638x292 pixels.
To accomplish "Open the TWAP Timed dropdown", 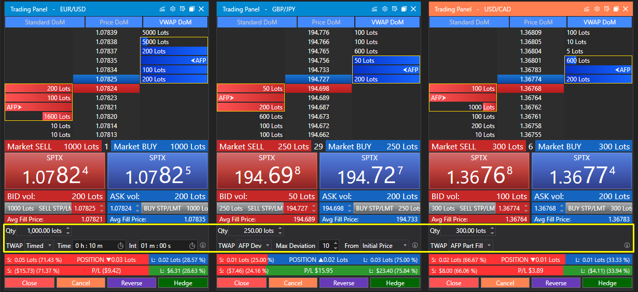I will [x=39, y=245].
